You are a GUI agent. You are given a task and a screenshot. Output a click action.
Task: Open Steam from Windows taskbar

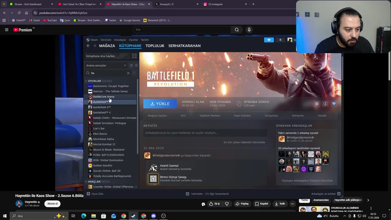pyautogui.click(x=133, y=216)
